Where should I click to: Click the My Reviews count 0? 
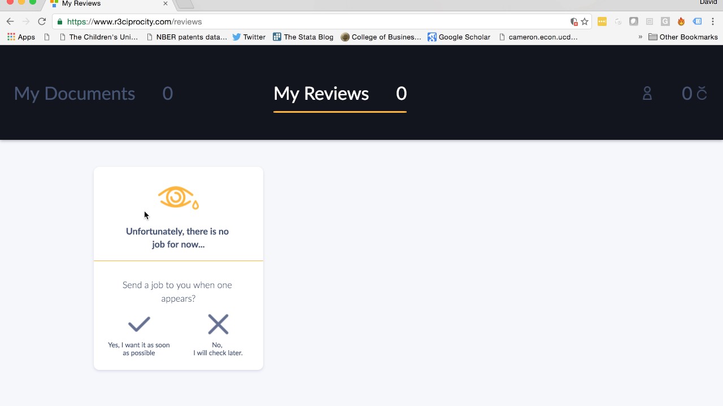[x=401, y=93]
